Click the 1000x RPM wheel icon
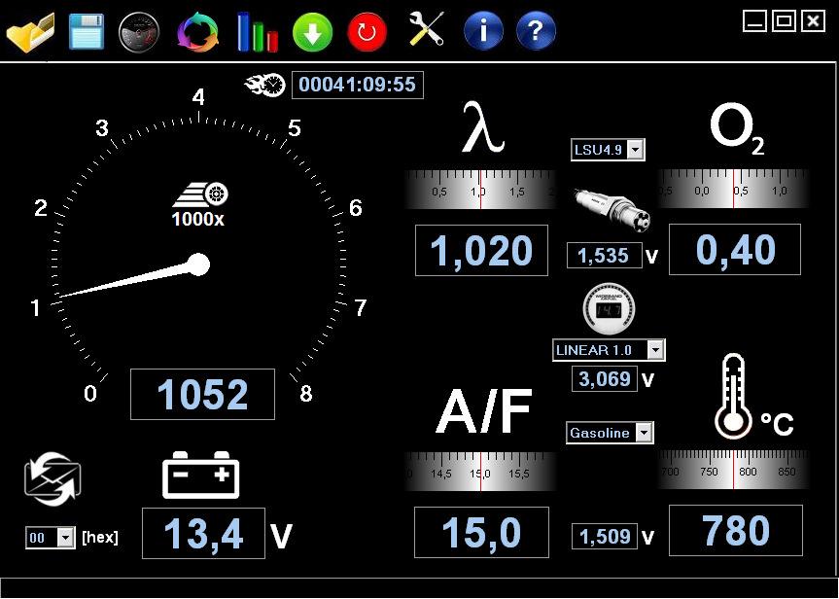Screen dimensions: 839x599 coord(200,204)
